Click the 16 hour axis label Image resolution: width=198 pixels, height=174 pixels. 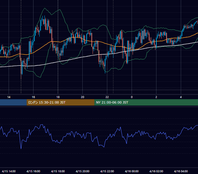33,97
